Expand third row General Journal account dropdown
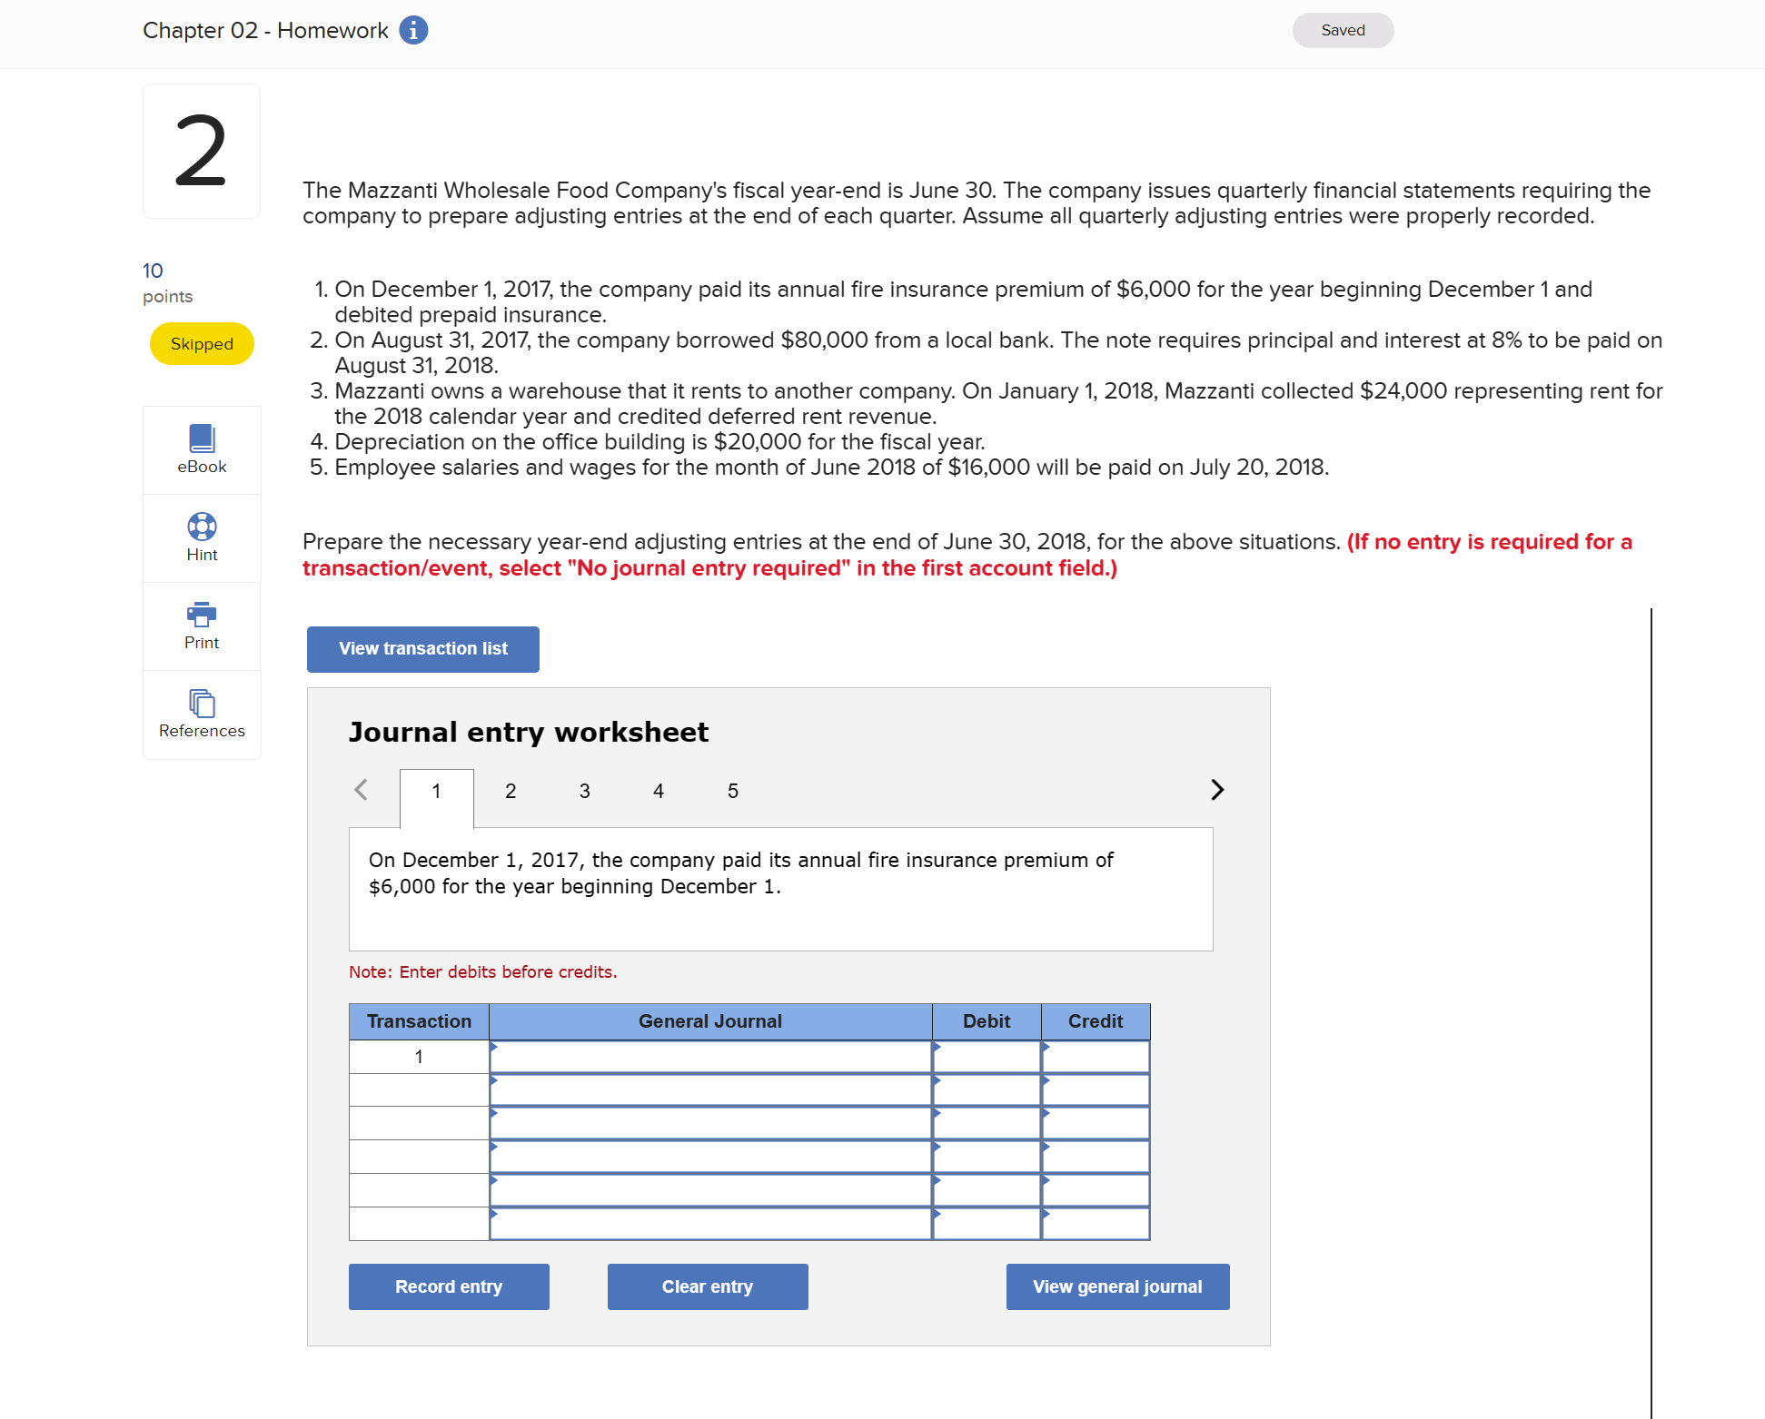Screen dimensions: 1765x1419 [710, 1123]
